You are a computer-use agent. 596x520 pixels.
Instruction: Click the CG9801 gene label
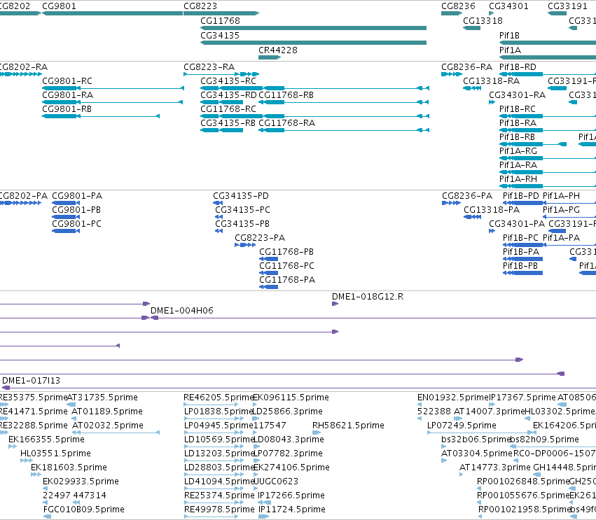(x=59, y=6)
